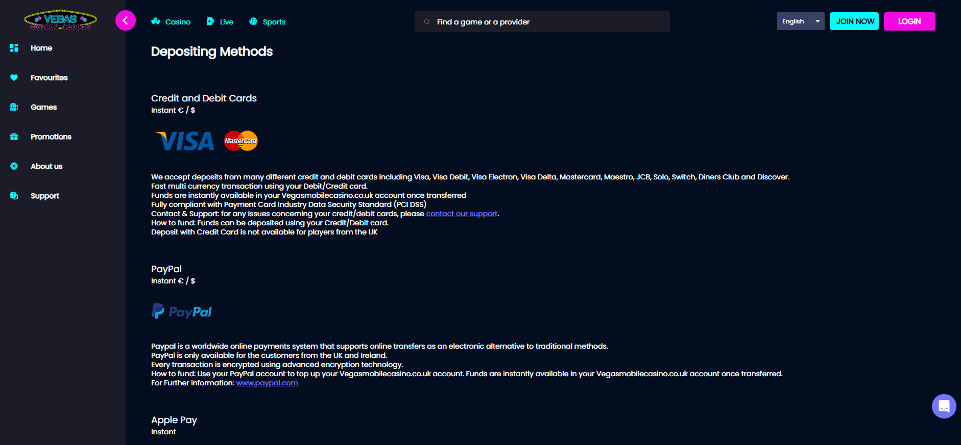Click the PayPal section heading text
This screenshot has width=961, height=445.
[x=166, y=269]
